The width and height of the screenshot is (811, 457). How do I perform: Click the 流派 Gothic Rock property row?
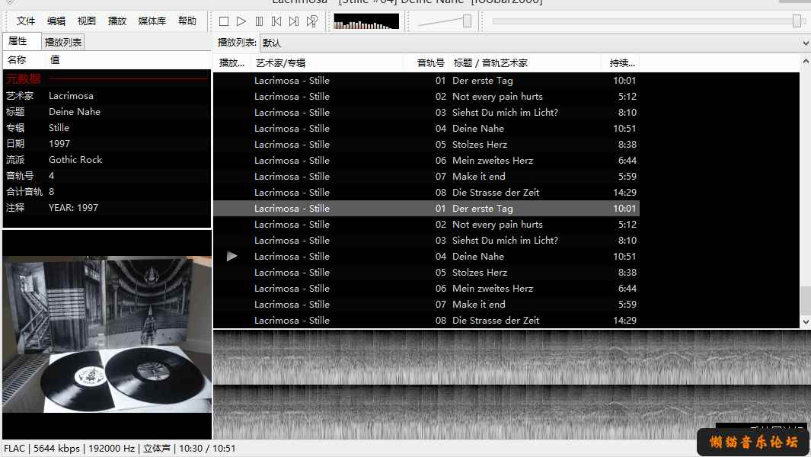107,160
